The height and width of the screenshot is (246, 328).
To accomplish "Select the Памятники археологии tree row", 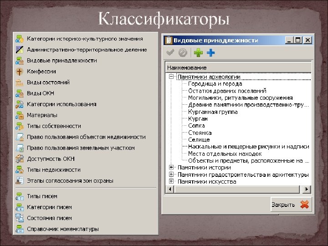I will [x=209, y=77].
